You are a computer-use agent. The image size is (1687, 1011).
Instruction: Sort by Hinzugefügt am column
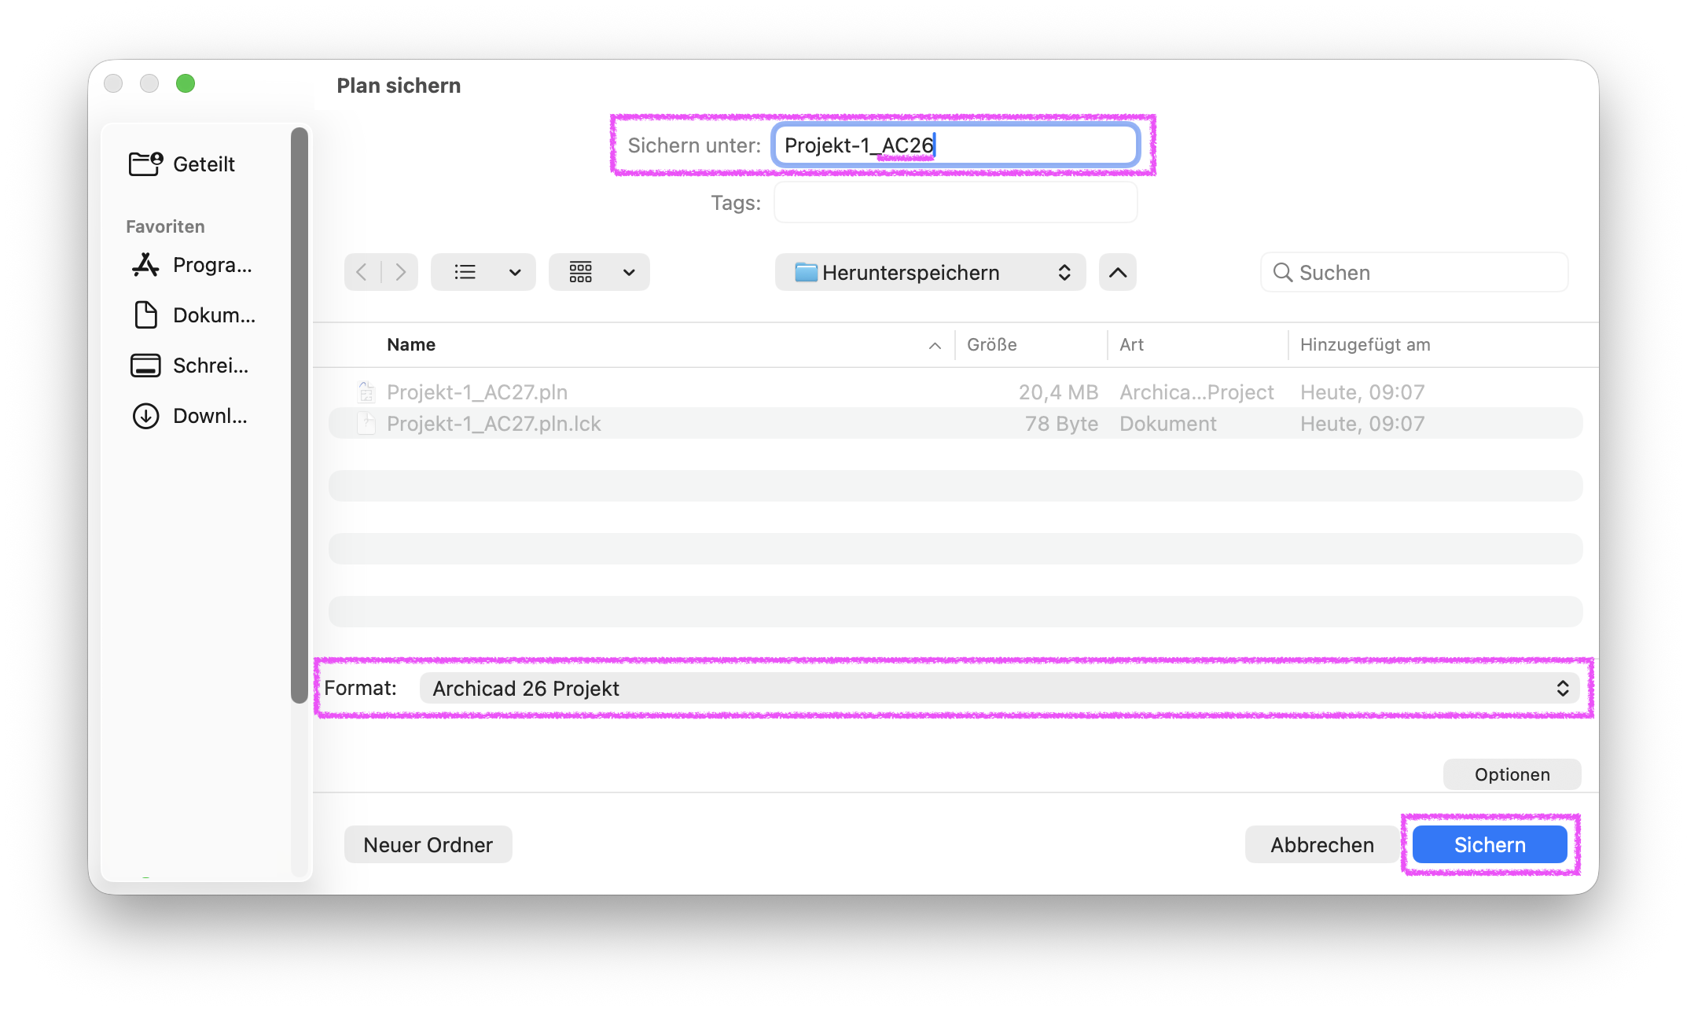pos(1365,344)
